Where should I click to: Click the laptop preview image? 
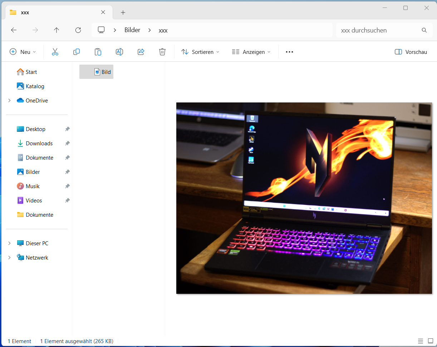[304, 198]
